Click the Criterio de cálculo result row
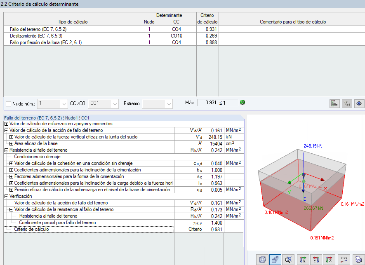365x265 pixels. click(x=123, y=229)
